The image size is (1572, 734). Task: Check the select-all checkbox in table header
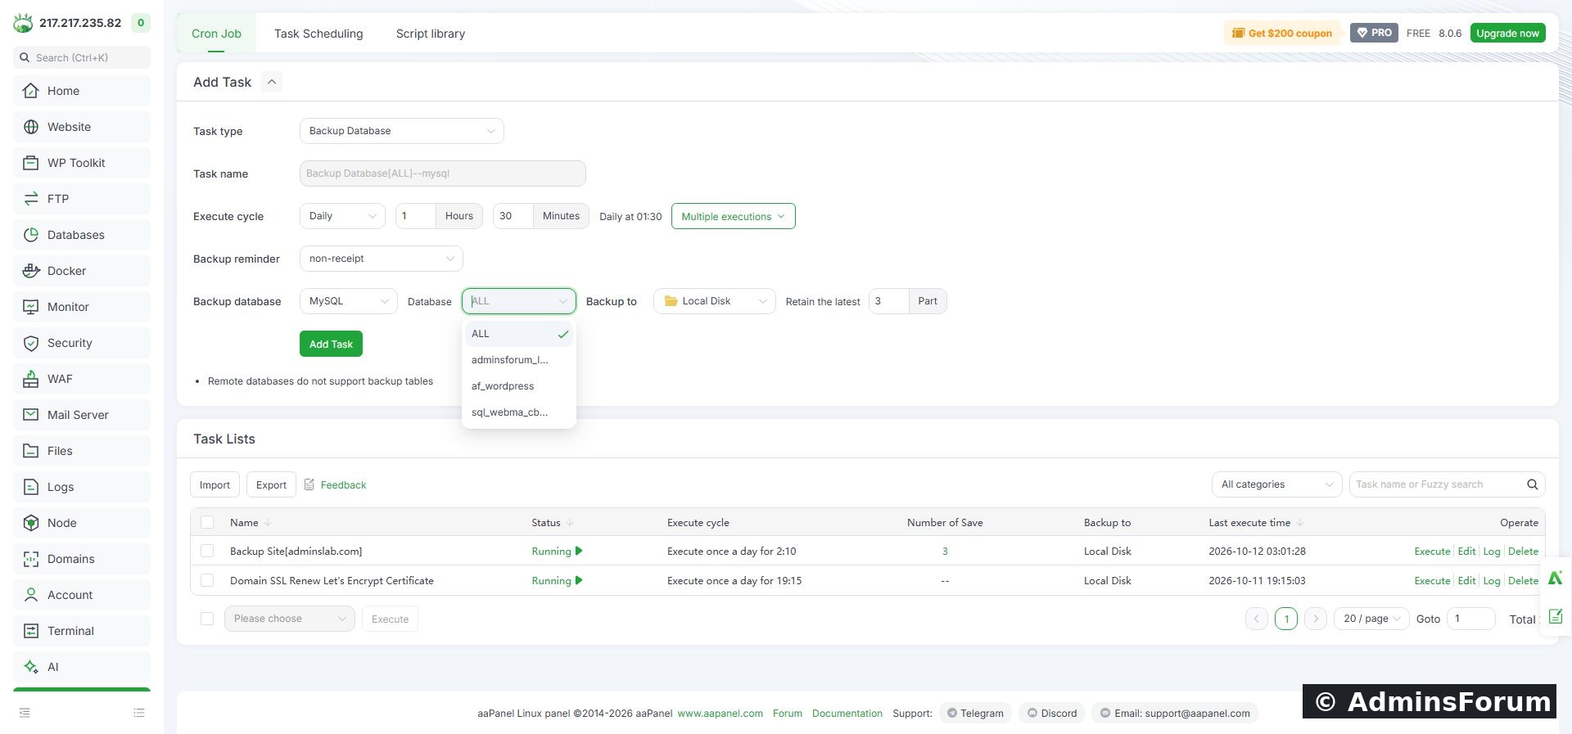[207, 522]
